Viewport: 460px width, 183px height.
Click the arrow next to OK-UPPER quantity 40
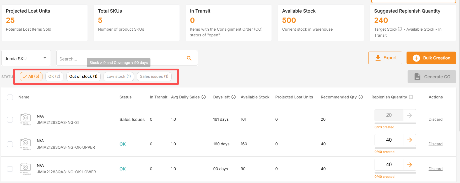coord(409,140)
